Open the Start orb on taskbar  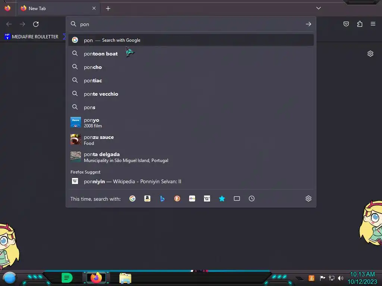(9, 278)
